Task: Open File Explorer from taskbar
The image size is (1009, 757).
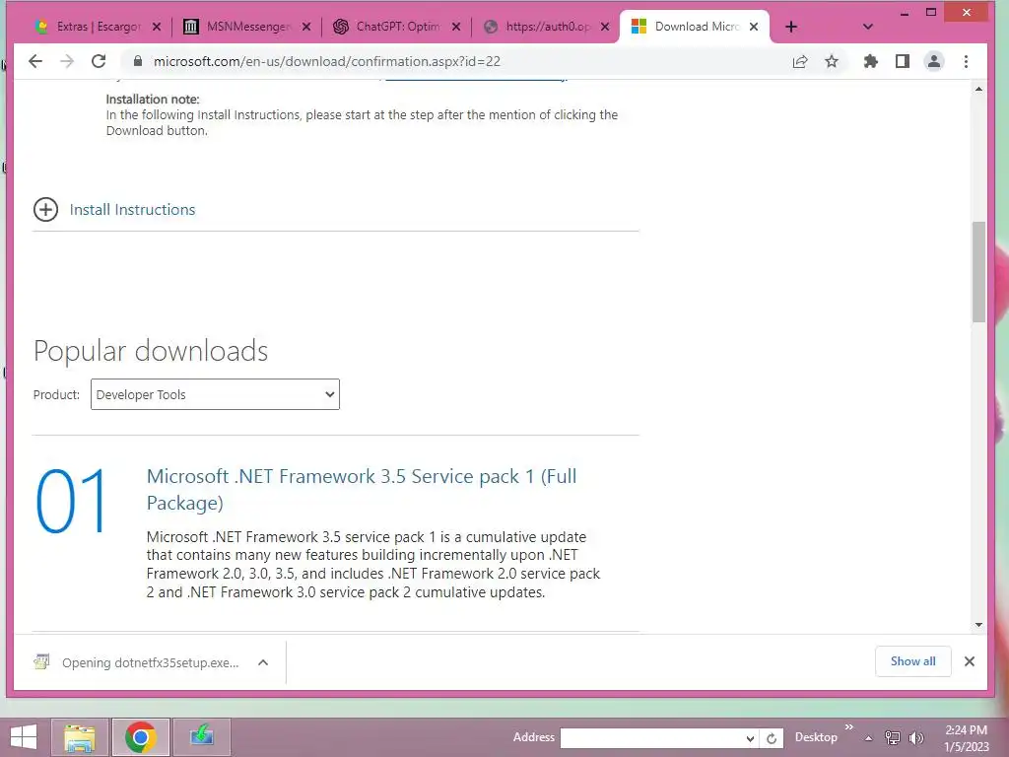Action: [x=79, y=737]
